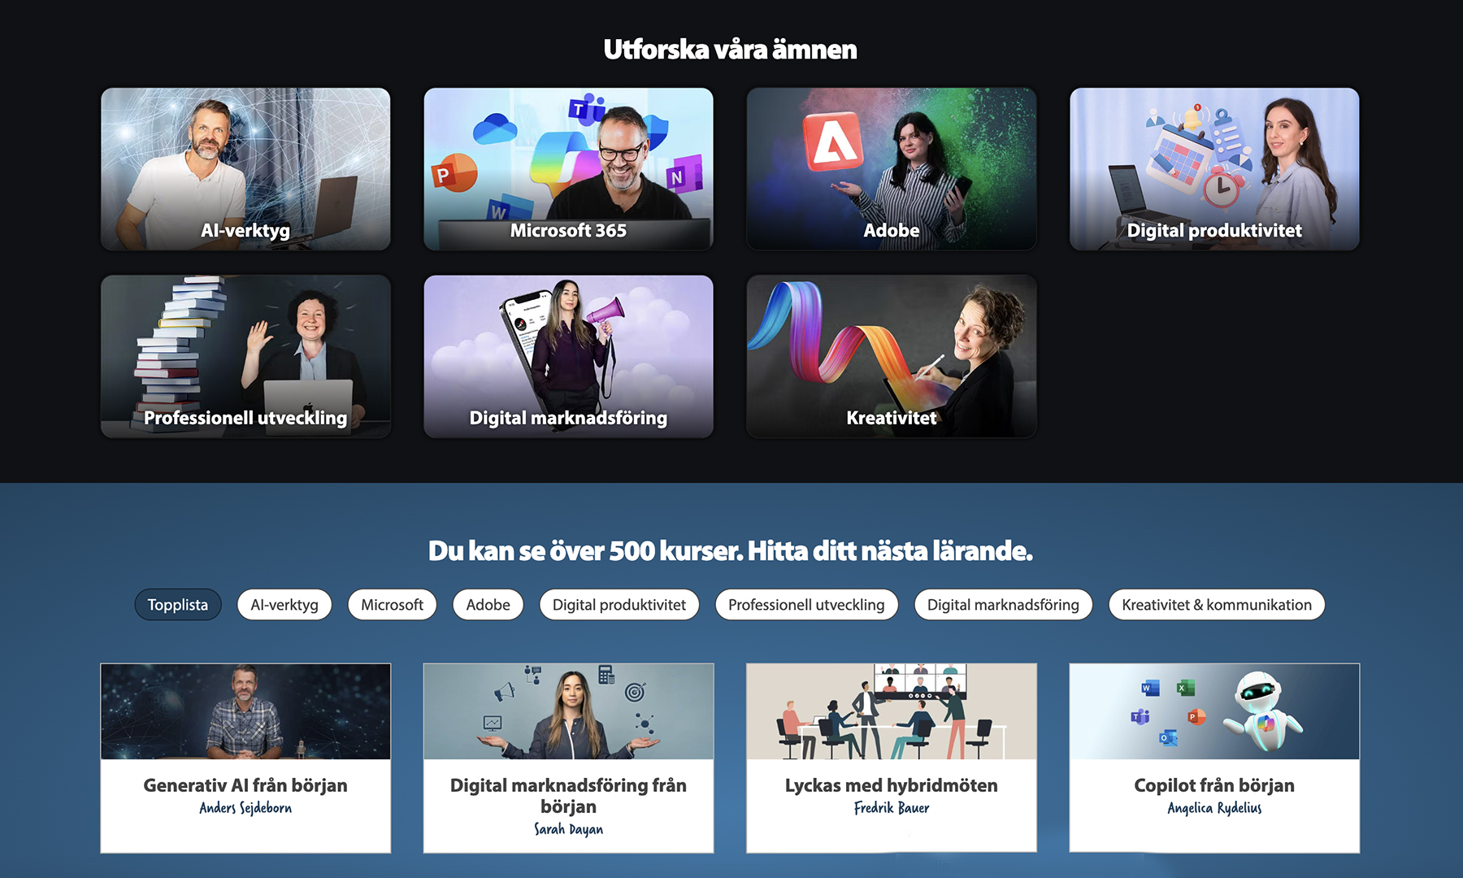Open the Digital produktivitet topic card

tap(1214, 169)
